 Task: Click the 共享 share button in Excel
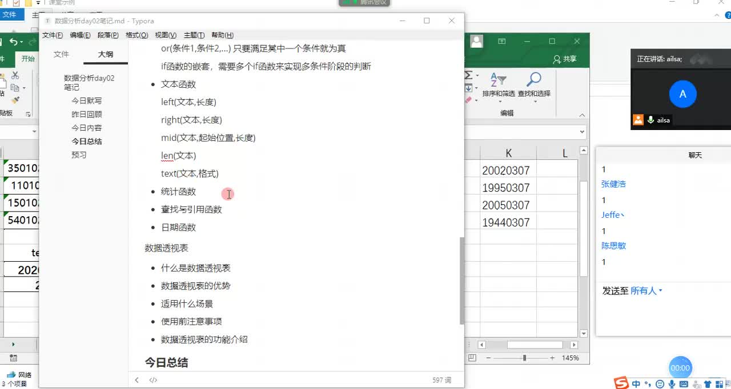coord(565,59)
